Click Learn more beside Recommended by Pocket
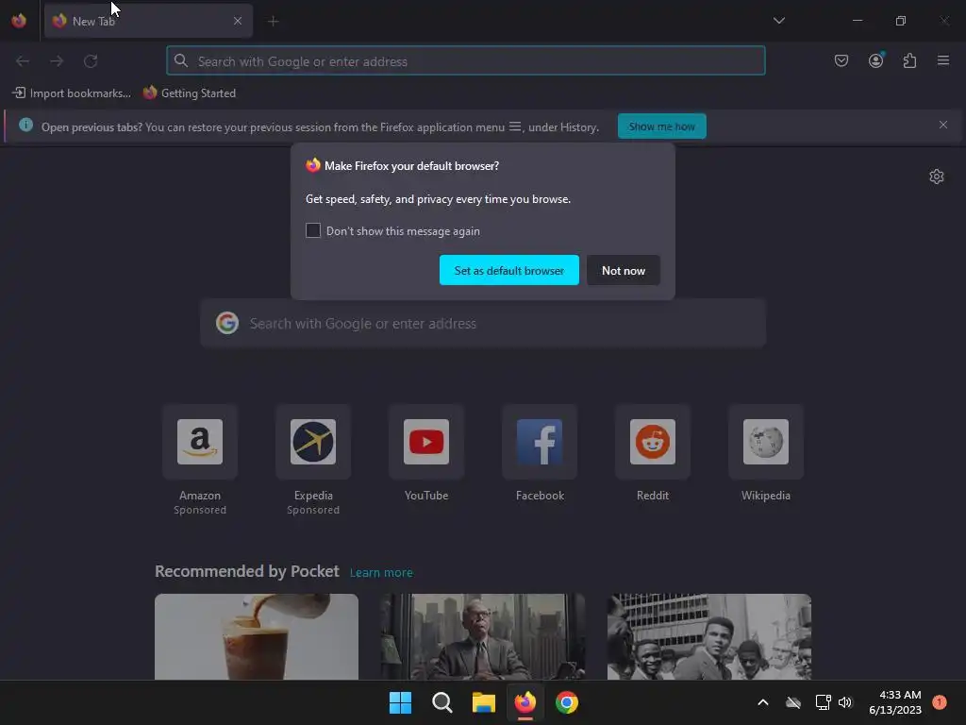The height and width of the screenshot is (725, 966). point(381,573)
